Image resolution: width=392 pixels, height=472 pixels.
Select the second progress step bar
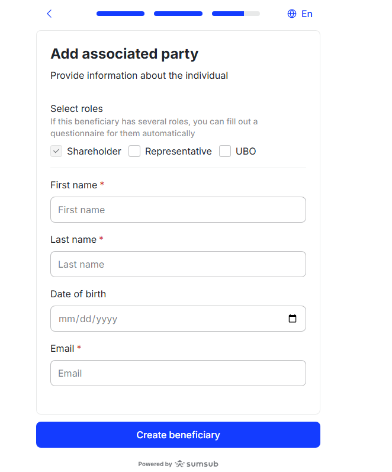point(178,14)
